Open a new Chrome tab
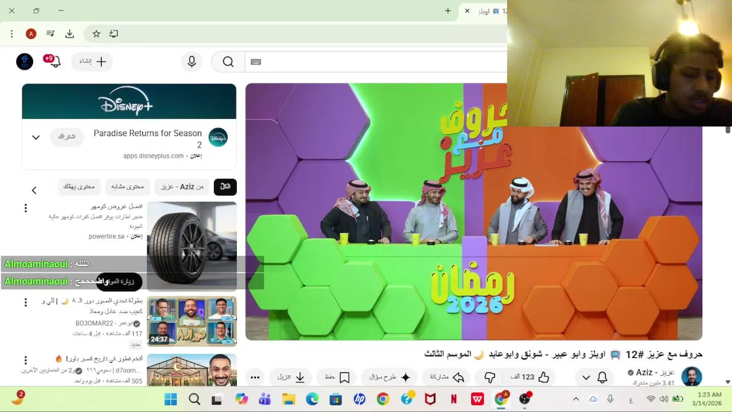This screenshot has width=732, height=412. pos(448,11)
